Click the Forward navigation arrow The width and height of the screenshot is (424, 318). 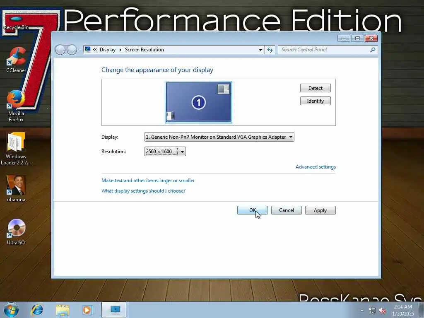[72, 50]
